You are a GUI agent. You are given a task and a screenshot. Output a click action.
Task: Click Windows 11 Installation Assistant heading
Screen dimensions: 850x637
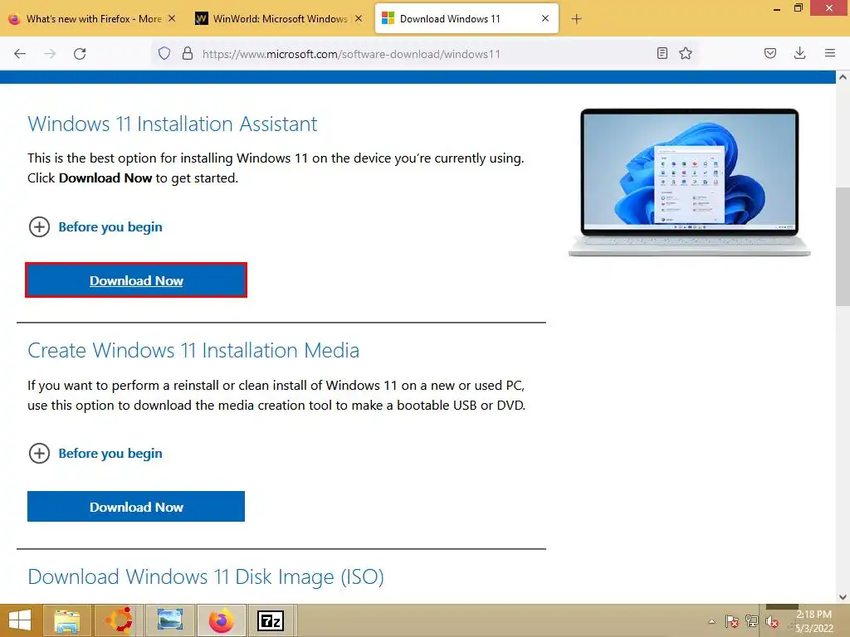[173, 124]
